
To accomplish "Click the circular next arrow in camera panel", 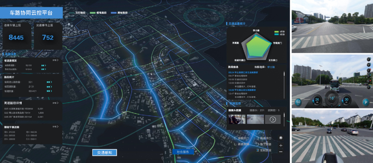I will point(272,119).
